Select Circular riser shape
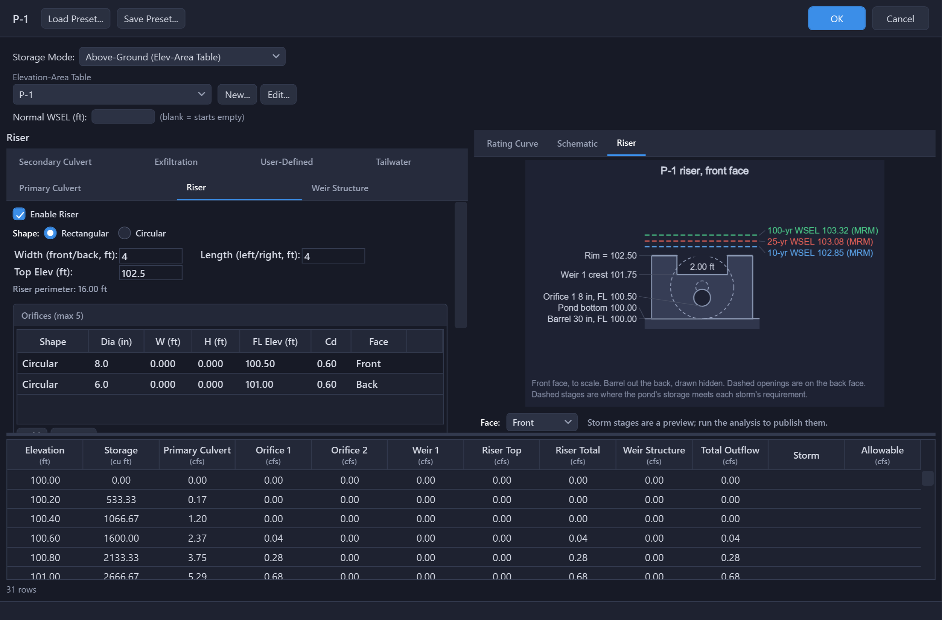 [x=124, y=233]
